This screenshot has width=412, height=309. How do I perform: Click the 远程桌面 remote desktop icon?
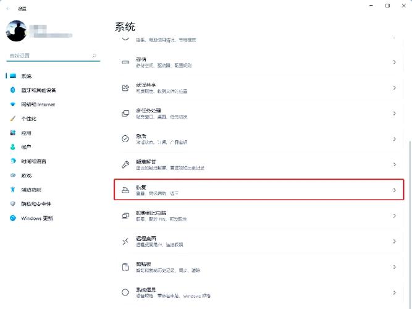[125, 240]
